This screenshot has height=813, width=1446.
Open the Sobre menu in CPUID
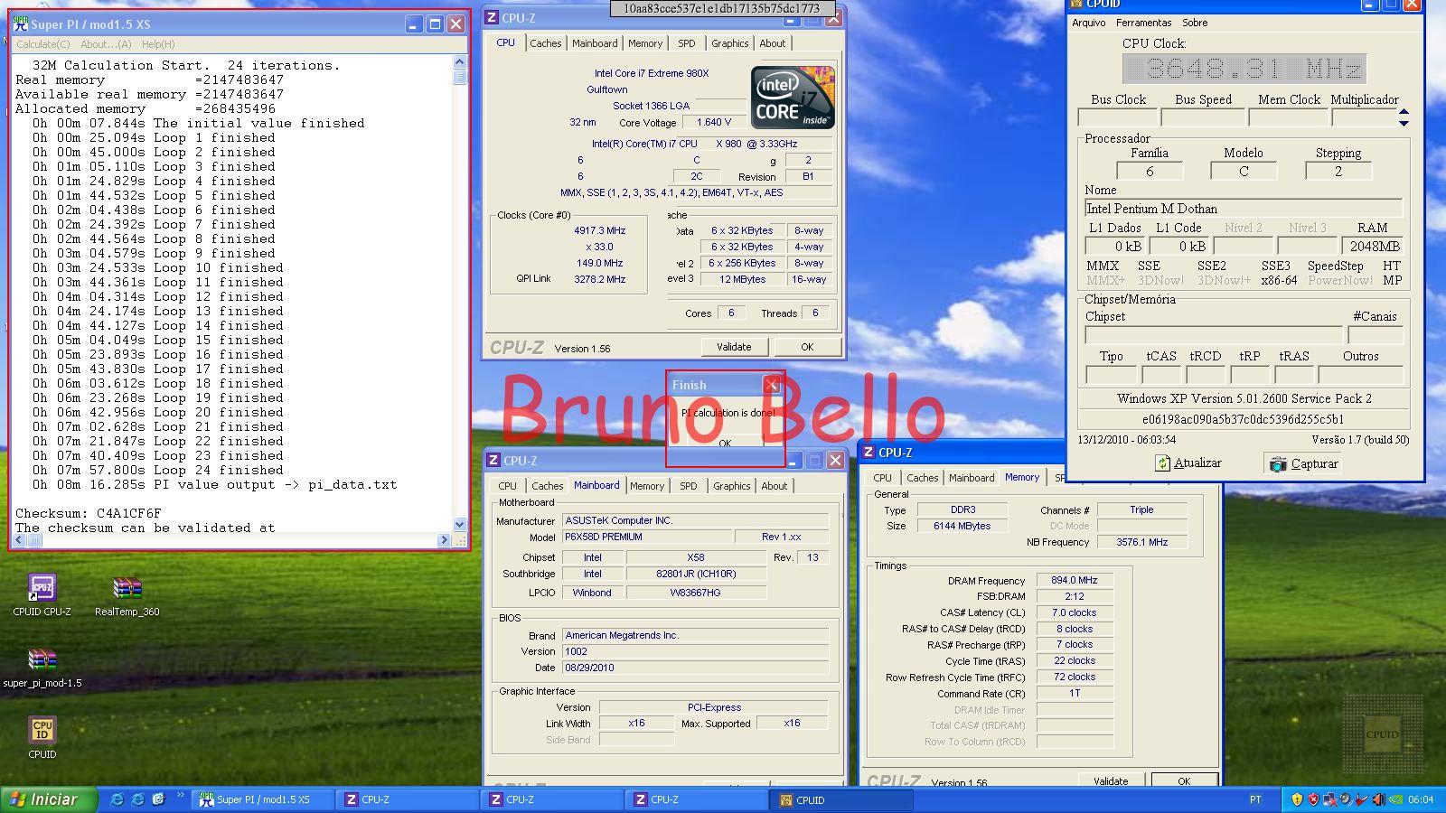point(1195,23)
